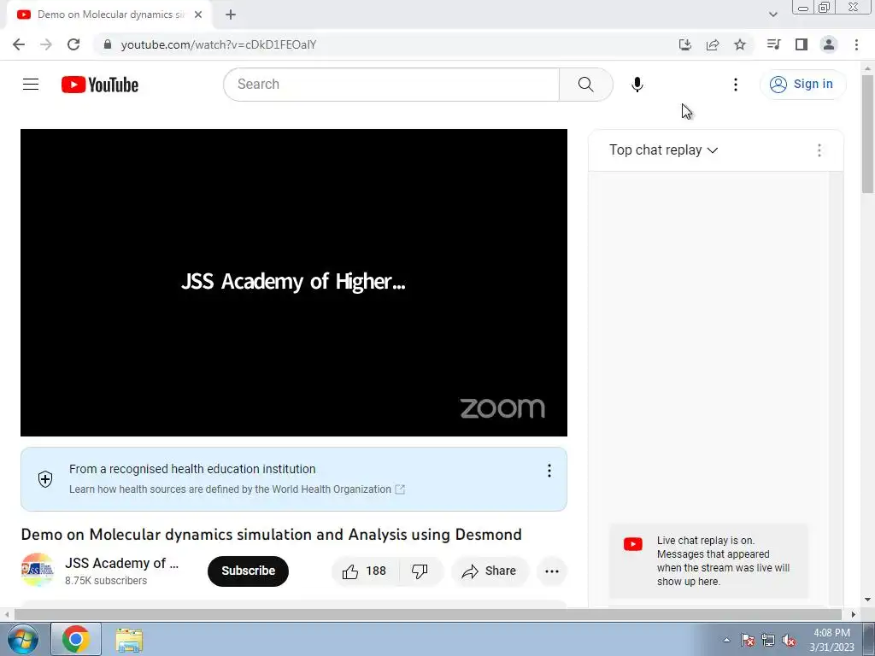875x656 pixels.
Task: Show hidden tray icons arrow
Action: pyautogui.click(x=726, y=640)
